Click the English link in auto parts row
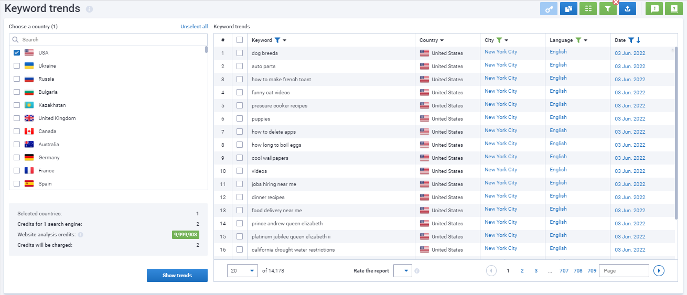The image size is (687, 295). coord(558,65)
